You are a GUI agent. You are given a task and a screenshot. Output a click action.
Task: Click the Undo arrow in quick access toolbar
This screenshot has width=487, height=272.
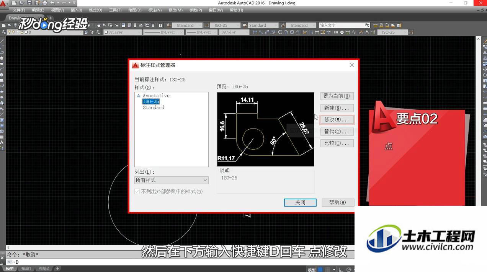[x=52, y=3]
